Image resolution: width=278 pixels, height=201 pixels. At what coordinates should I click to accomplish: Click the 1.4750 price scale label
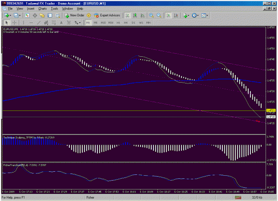271,49
